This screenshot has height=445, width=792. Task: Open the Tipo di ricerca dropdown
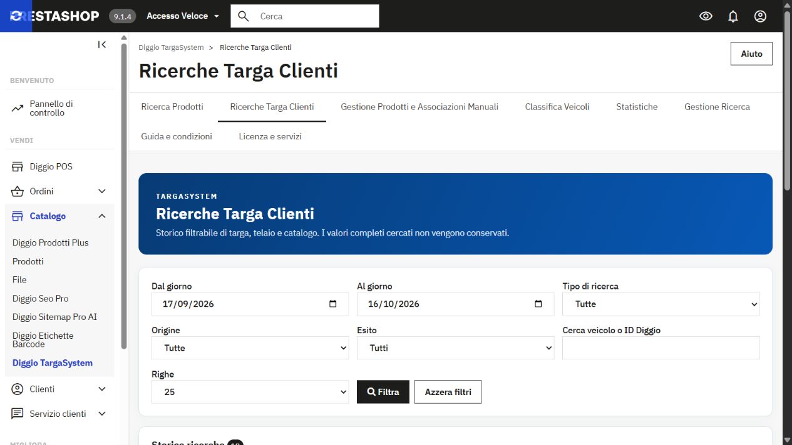pos(661,304)
